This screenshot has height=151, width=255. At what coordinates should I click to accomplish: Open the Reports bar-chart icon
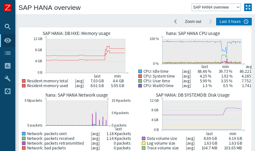tap(8, 66)
